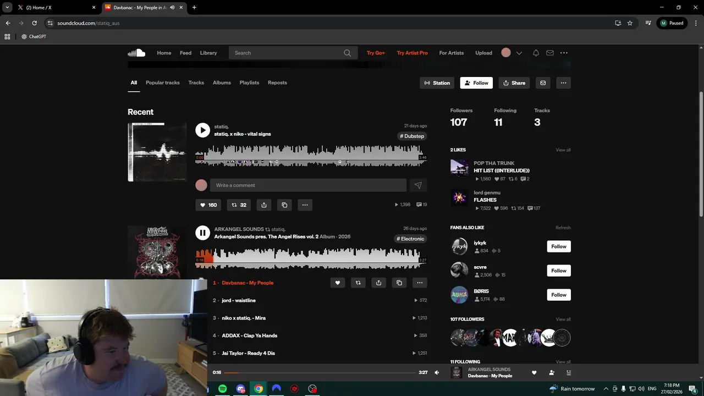Switch to the Tracks tab

pyautogui.click(x=196, y=82)
